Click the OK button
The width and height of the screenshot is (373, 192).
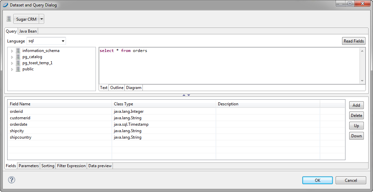click(318, 180)
